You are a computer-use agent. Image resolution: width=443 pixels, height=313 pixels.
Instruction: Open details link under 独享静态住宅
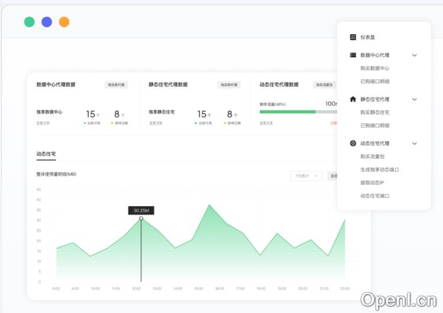(x=156, y=123)
